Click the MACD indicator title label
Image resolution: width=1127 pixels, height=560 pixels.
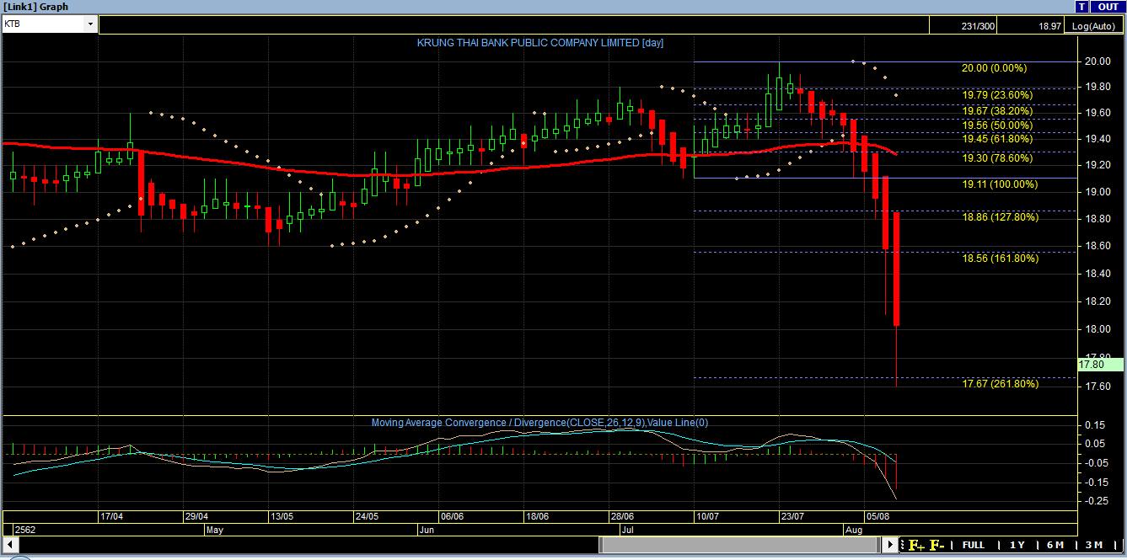pos(539,422)
